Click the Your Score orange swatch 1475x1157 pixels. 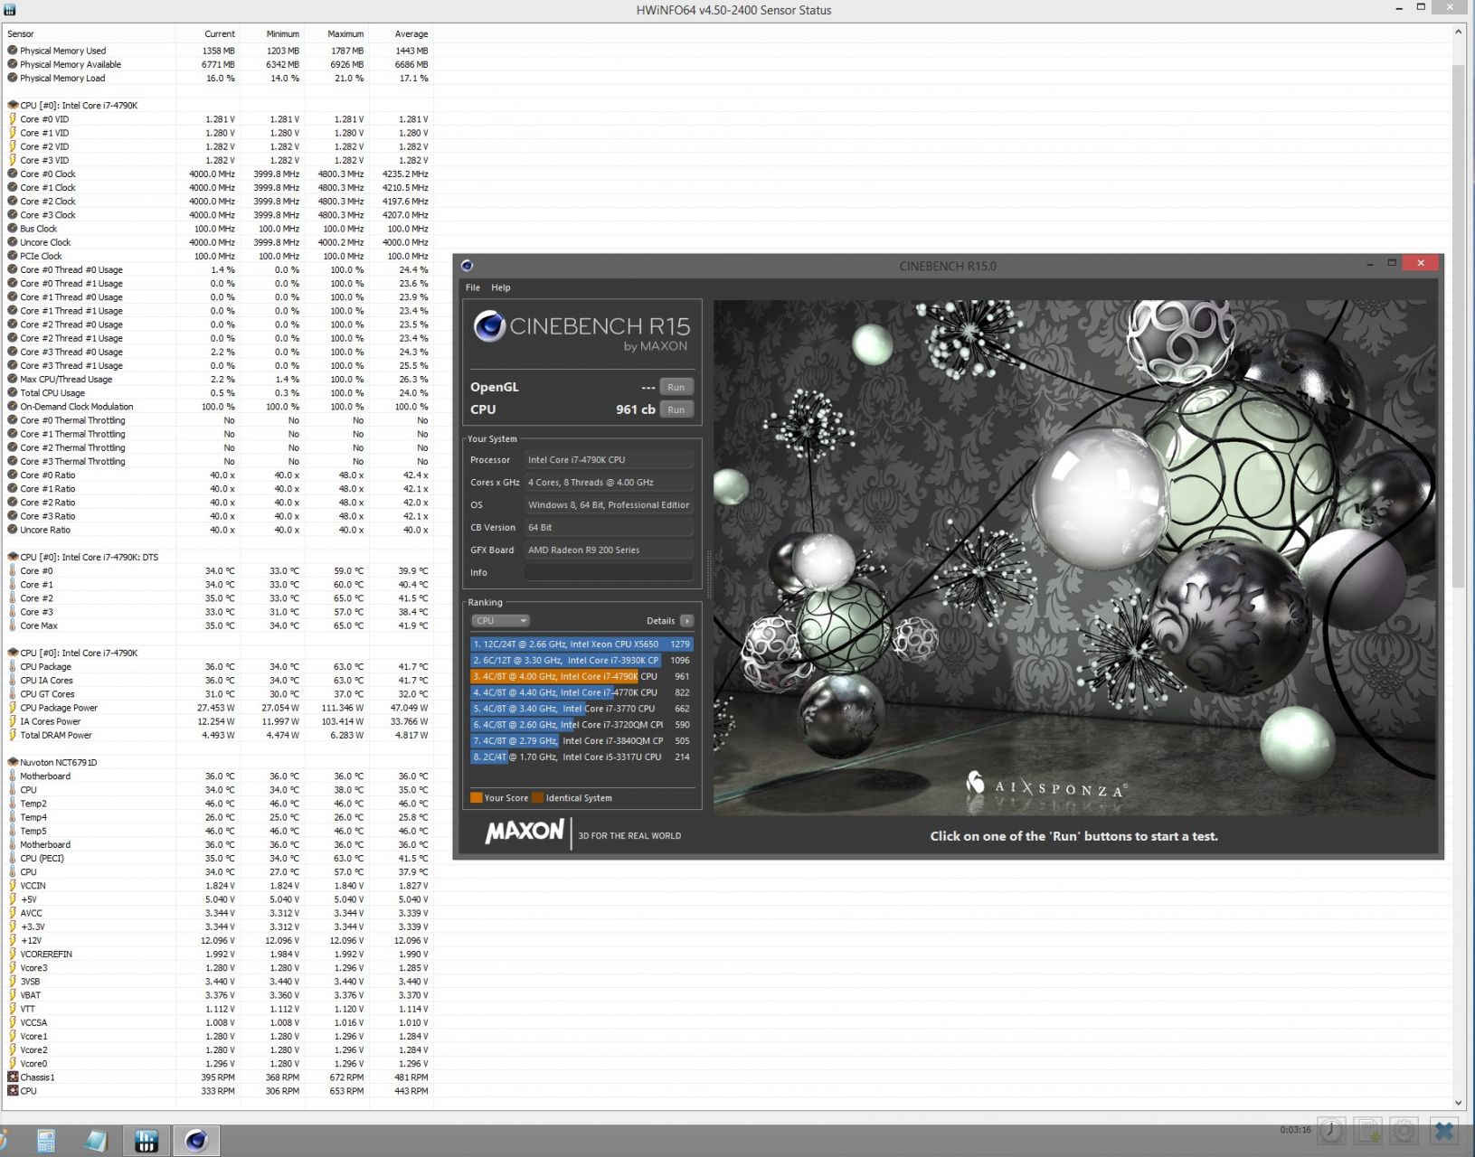tap(477, 797)
